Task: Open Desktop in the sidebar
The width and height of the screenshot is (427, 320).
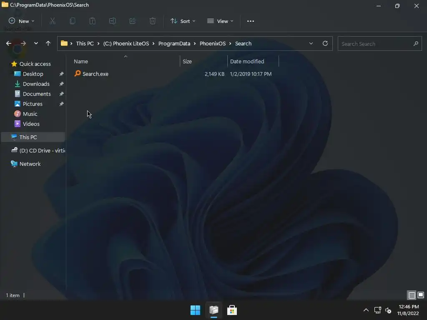Action: (33, 74)
